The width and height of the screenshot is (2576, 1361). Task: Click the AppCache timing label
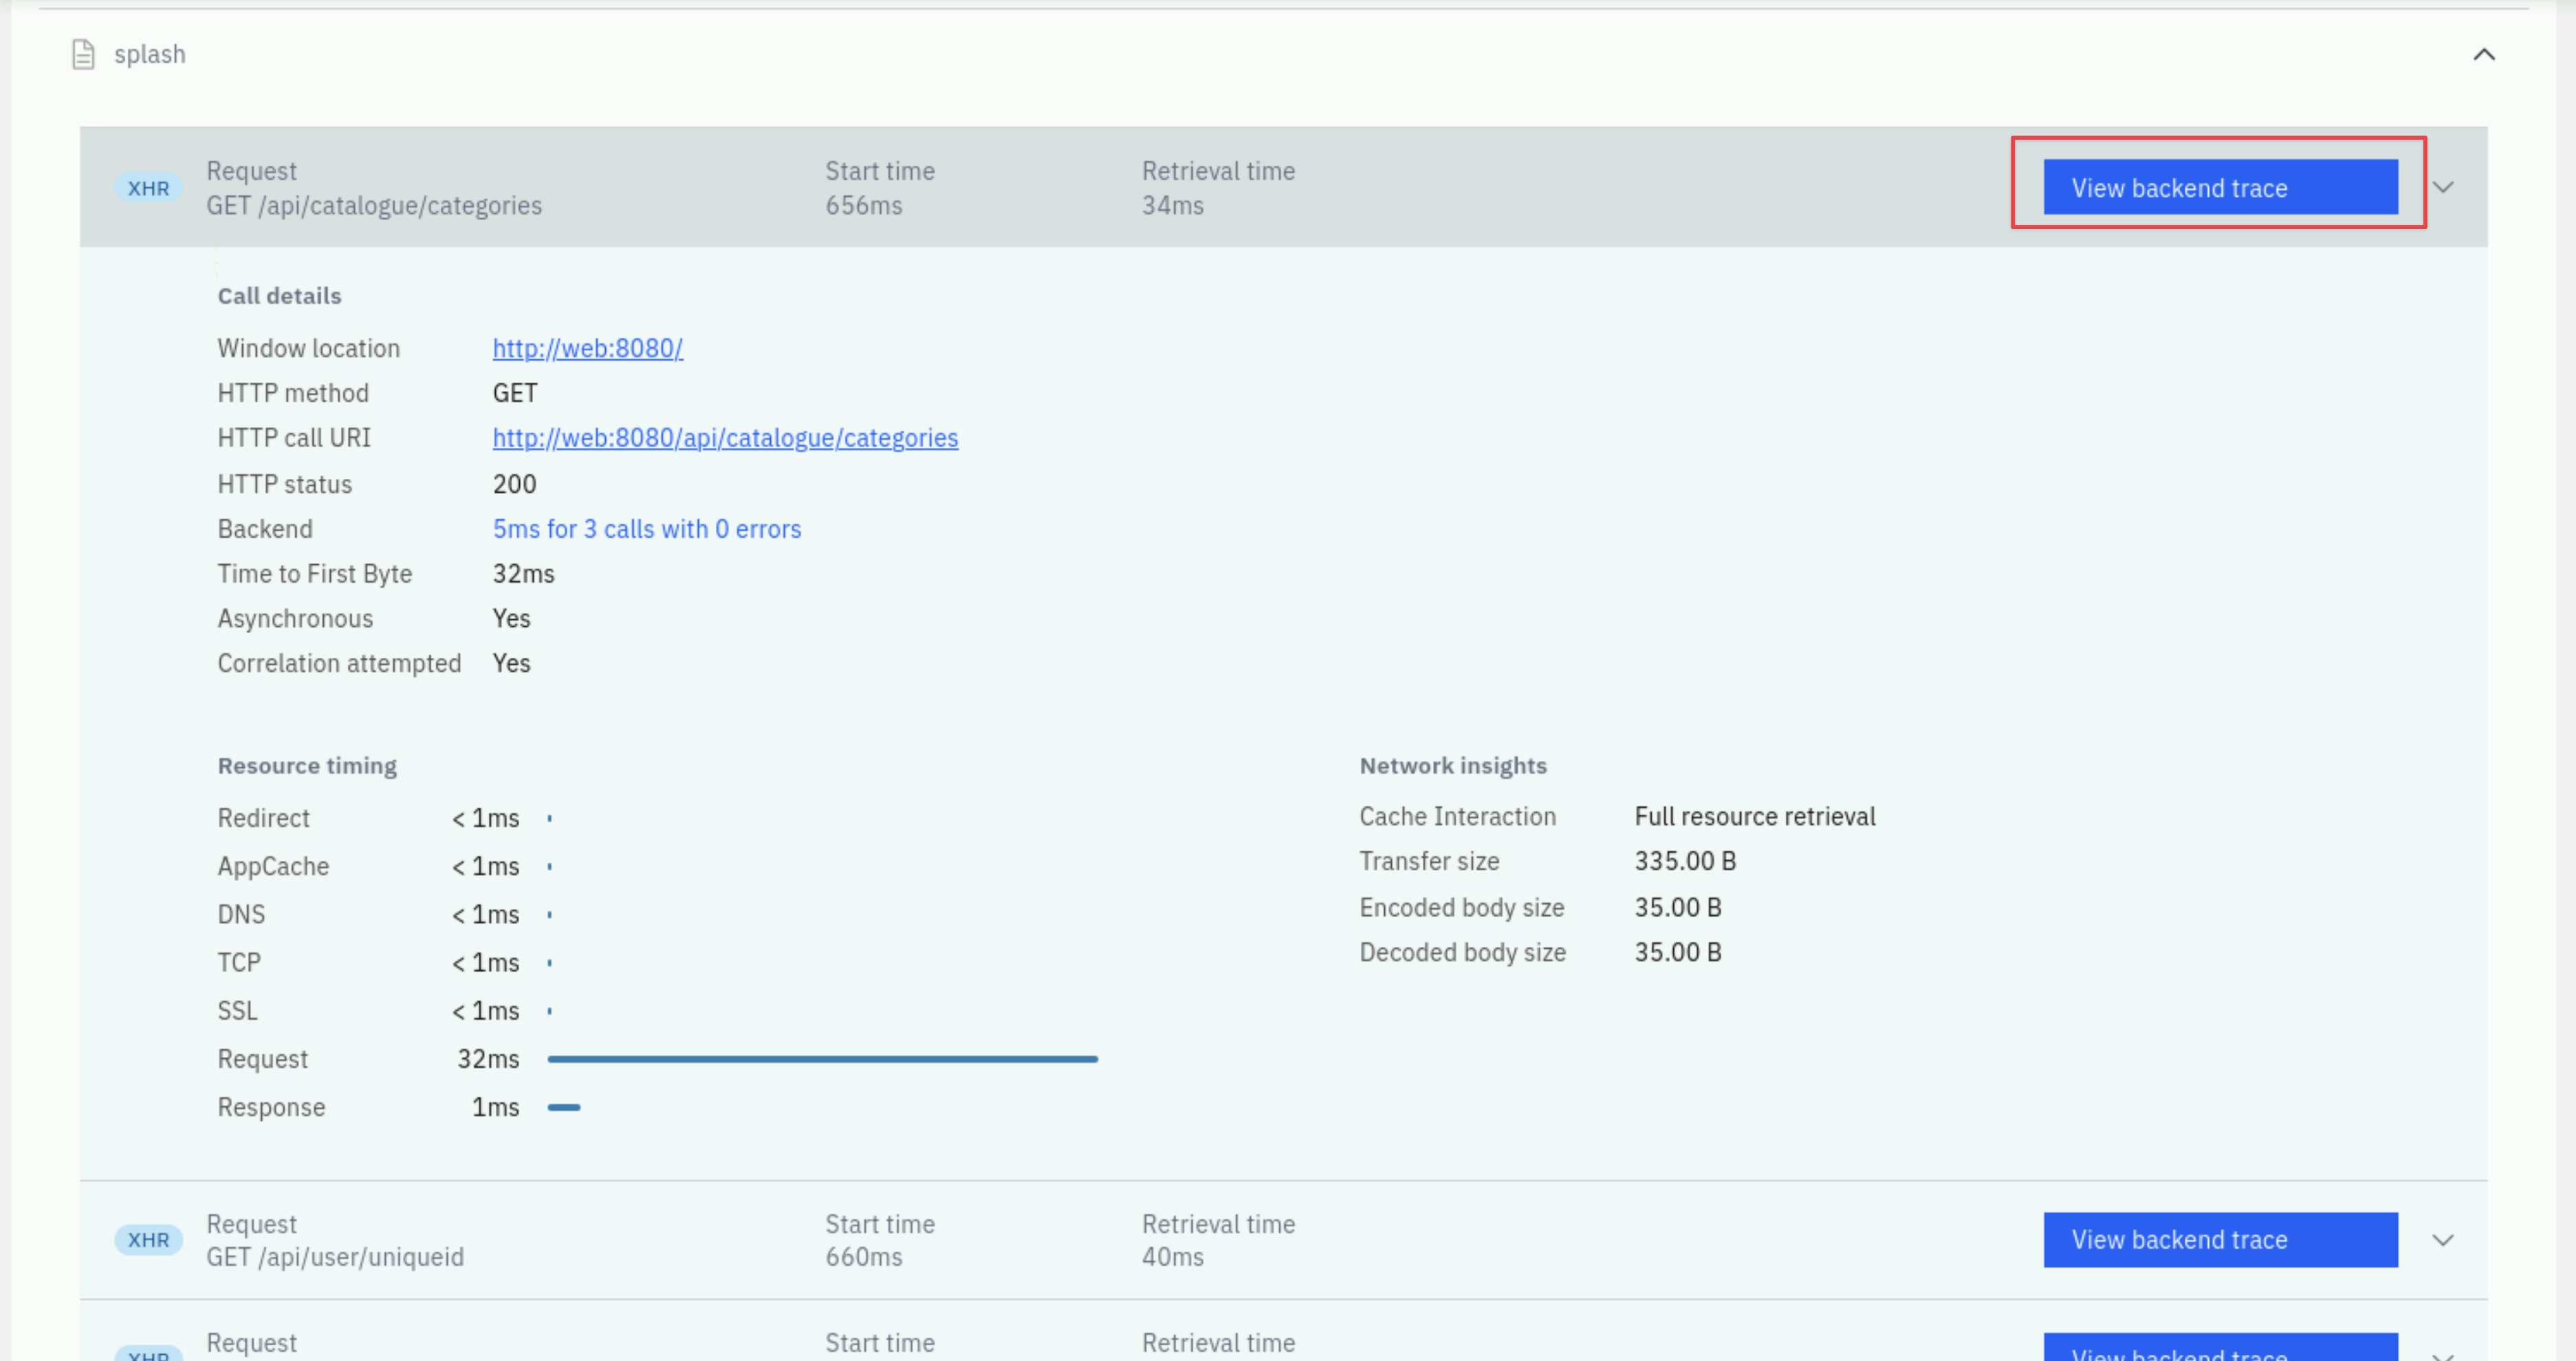click(273, 867)
